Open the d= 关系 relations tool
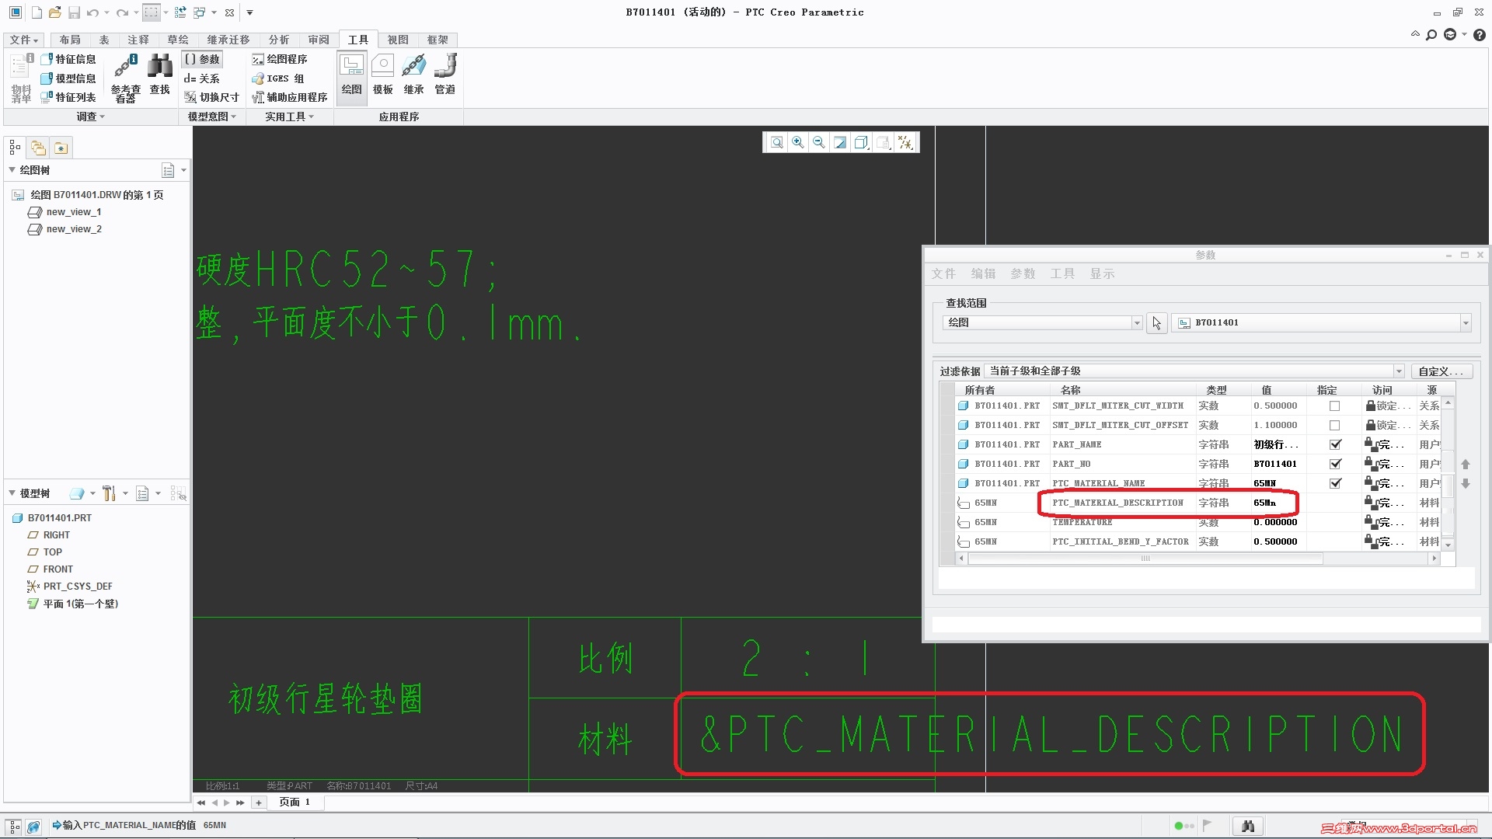The height and width of the screenshot is (839, 1492). (x=202, y=78)
